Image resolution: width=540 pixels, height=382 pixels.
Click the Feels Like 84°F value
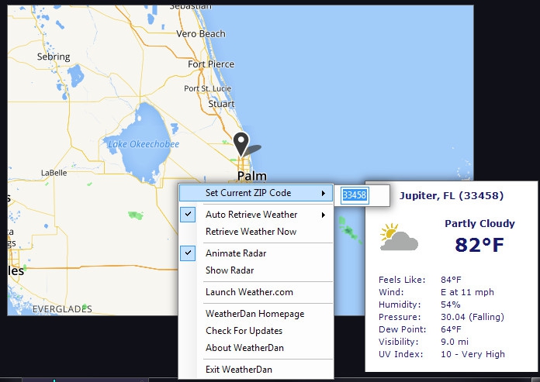451,280
